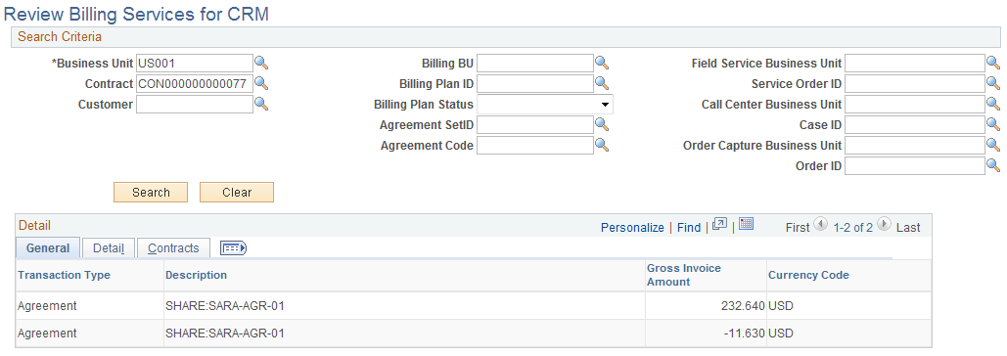The image size is (1007, 356).
Task: Focus the Order ID input field
Action: point(915,165)
